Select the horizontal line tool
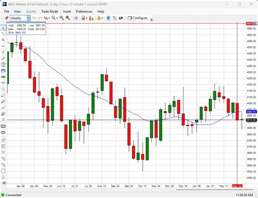The height and width of the screenshot is (198, 258). click(x=3, y=46)
